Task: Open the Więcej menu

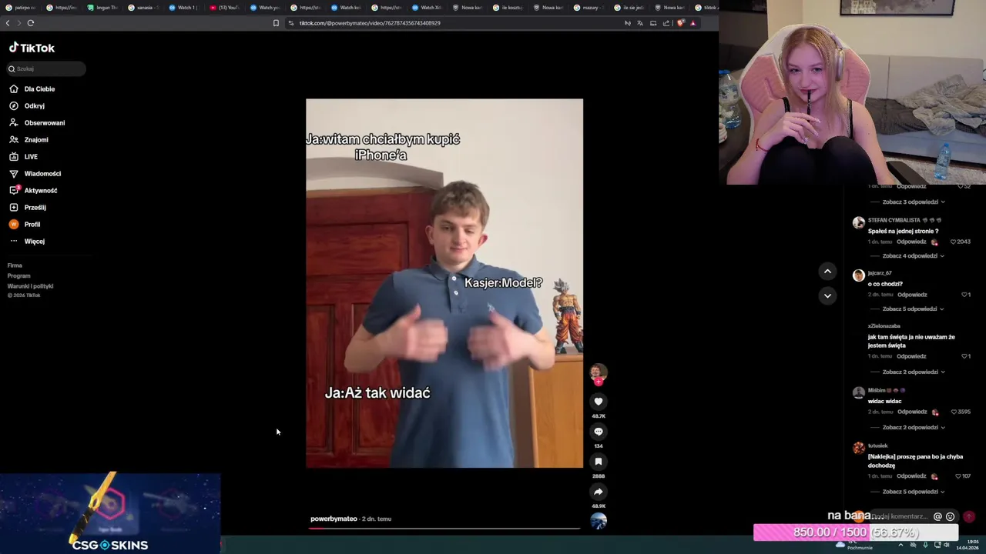Action: (x=27, y=242)
